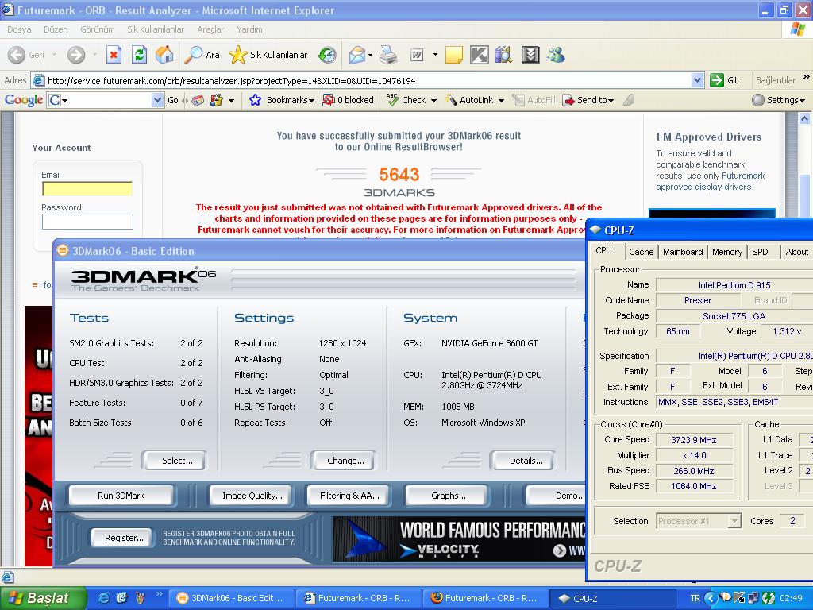This screenshot has height=610, width=813.
Task: Click the Velocity Micro banner ad in 3DMark06
Action: (x=458, y=539)
